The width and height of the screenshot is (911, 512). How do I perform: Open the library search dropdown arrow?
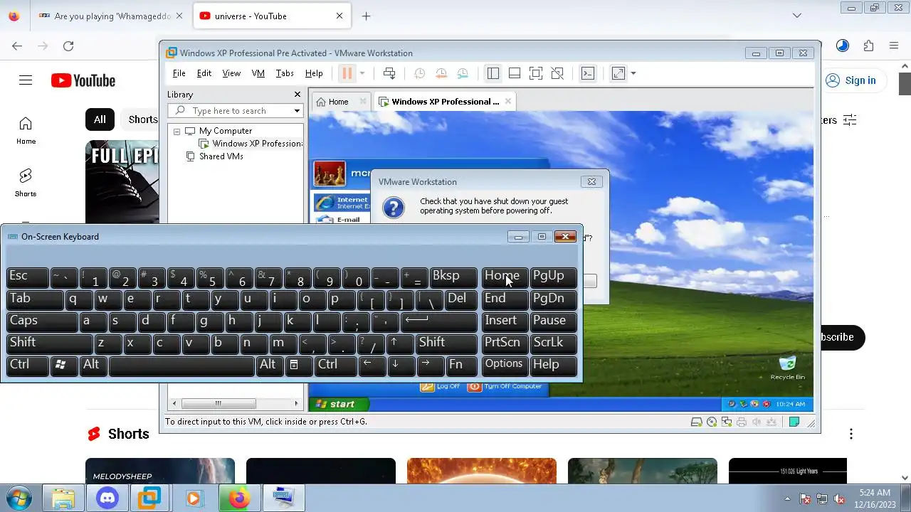[x=297, y=111]
